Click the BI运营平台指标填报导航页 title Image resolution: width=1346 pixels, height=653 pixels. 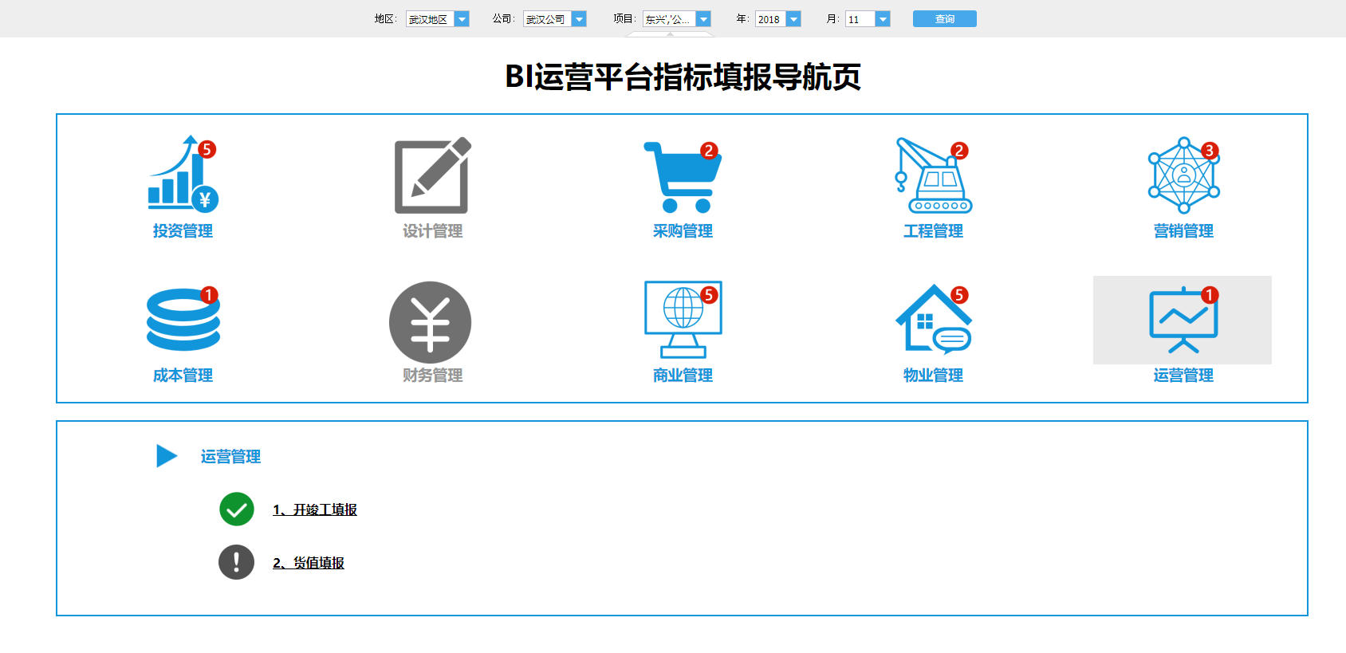tap(683, 77)
